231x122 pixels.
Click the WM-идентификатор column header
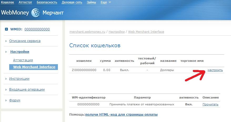coord(89,97)
